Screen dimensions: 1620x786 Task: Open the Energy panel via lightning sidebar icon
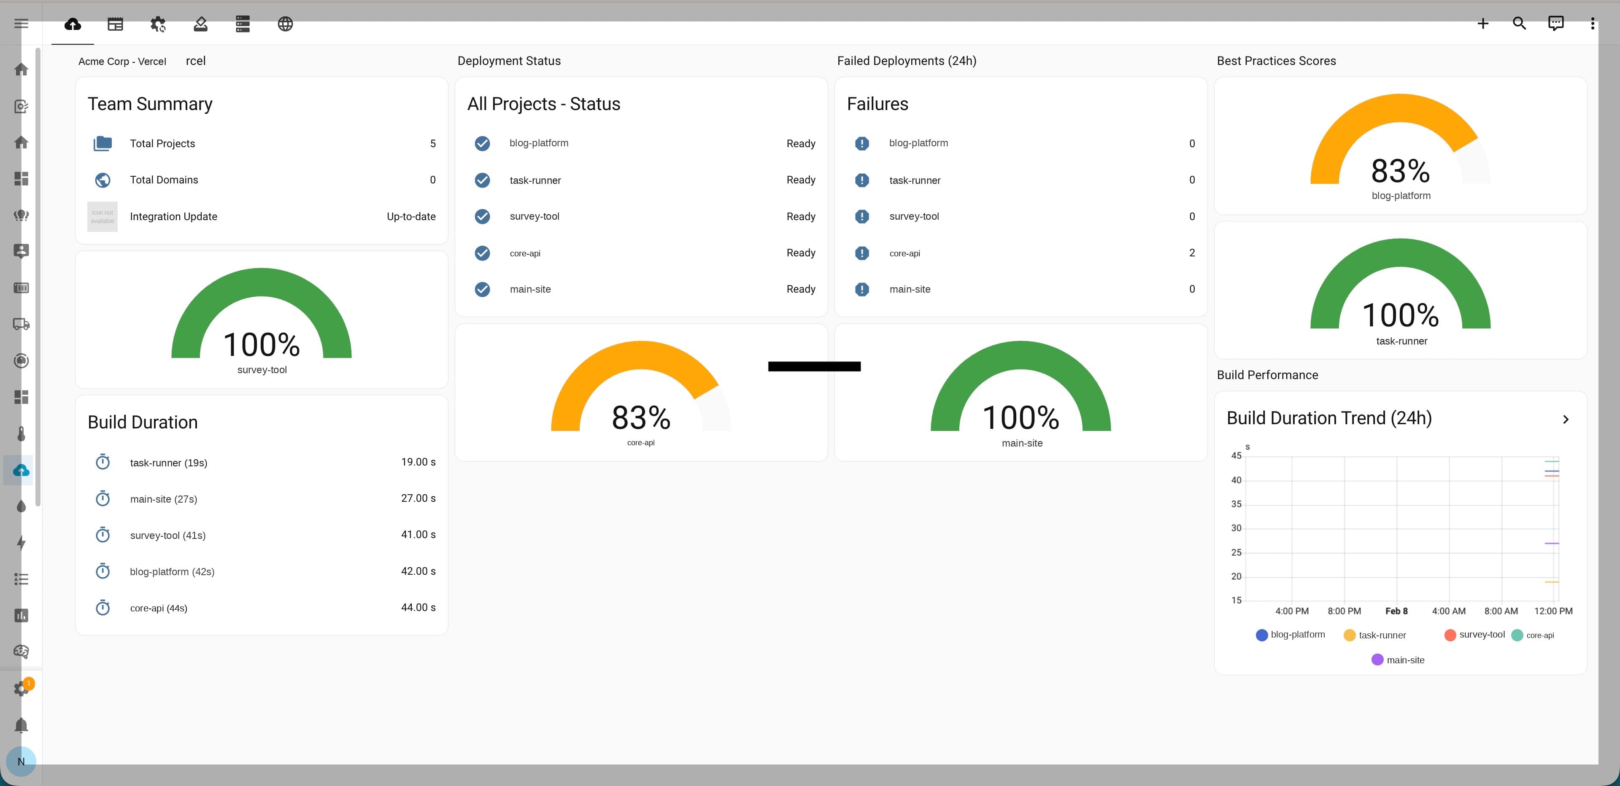pyautogui.click(x=22, y=543)
